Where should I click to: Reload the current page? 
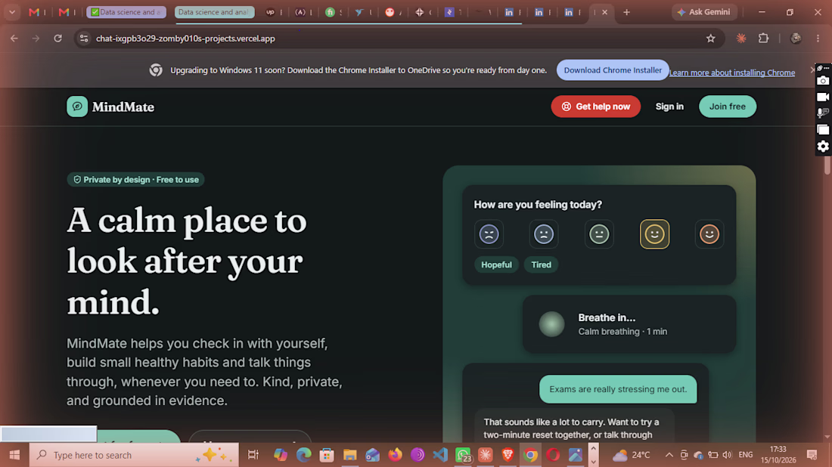57,39
